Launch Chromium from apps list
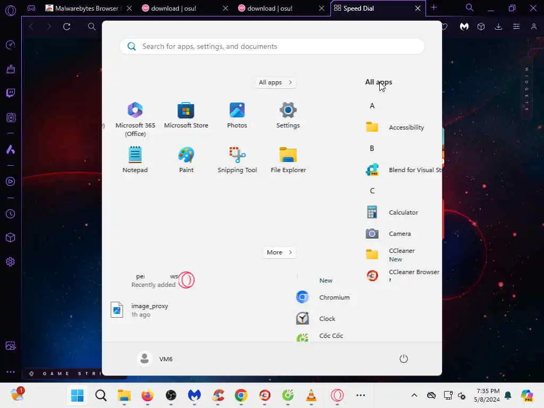544x408 pixels. [322, 297]
